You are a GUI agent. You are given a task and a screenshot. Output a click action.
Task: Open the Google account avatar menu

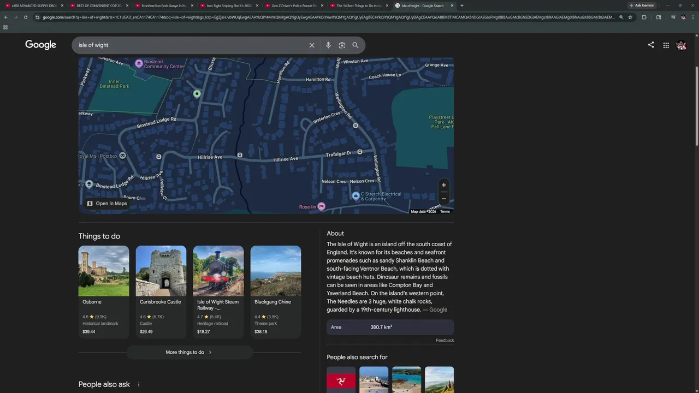(681, 45)
